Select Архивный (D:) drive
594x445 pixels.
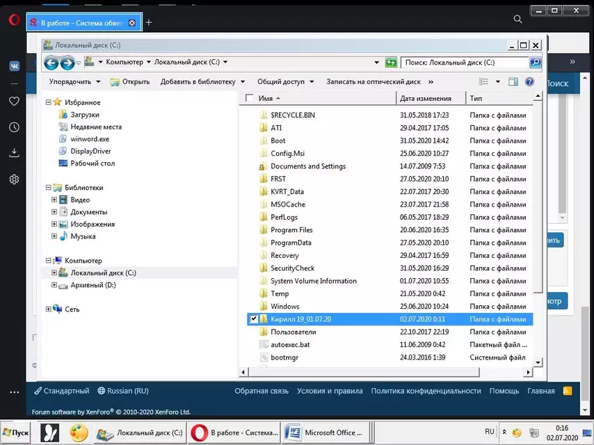93,285
